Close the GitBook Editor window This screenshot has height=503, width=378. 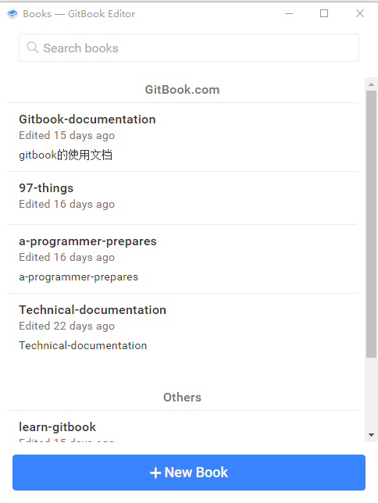click(360, 13)
